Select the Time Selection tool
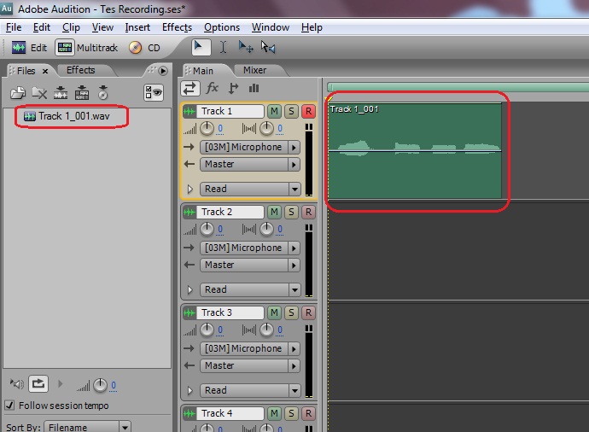 (x=223, y=47)
